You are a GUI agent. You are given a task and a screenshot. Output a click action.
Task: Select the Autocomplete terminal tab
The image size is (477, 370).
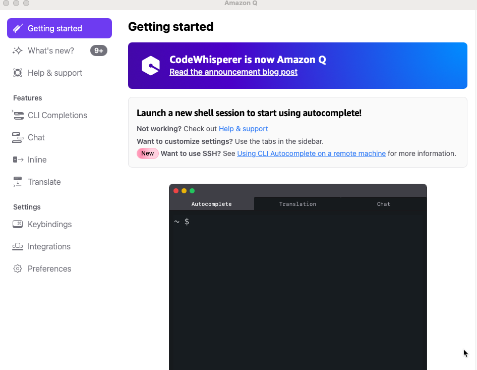[x=211, y=204]
